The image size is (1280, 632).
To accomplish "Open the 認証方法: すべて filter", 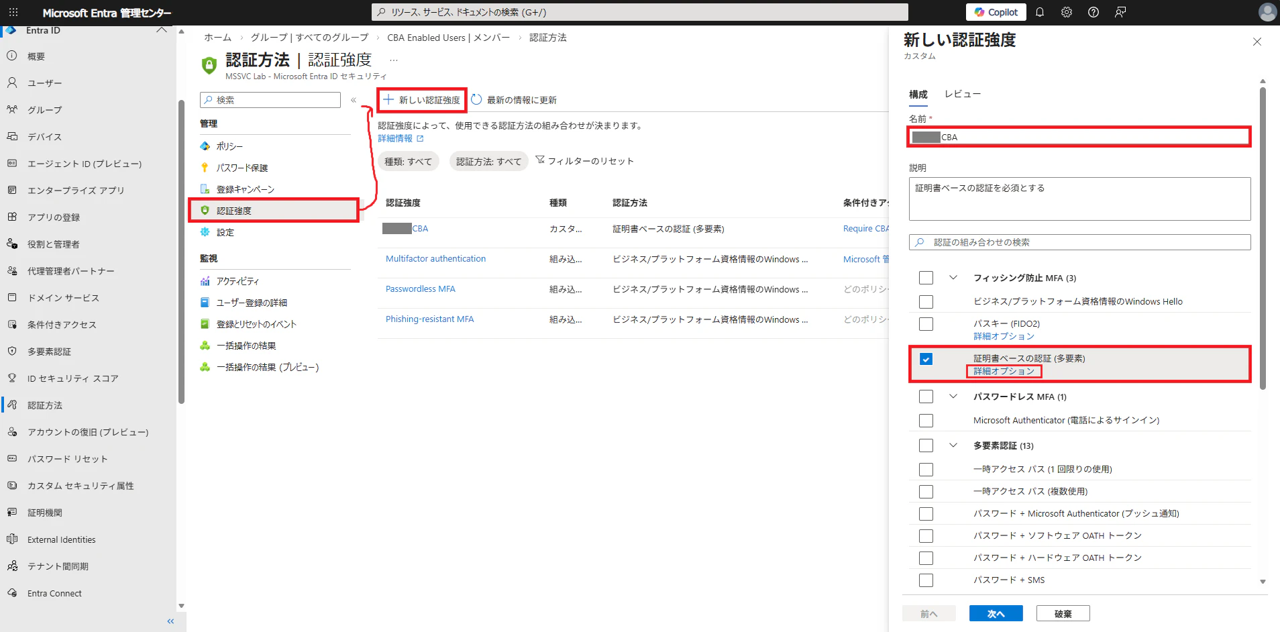I will pyautogui.click(x=489, y=161).
